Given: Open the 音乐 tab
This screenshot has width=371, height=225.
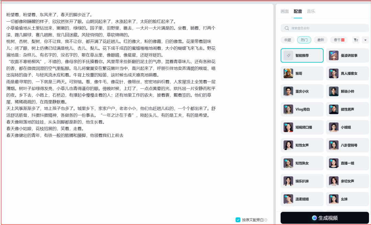Looking at the screenshot, I should (311, 11).
